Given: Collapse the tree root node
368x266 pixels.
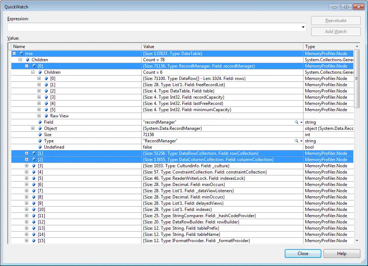Looking at the screenshot, I should click(14, 54).
